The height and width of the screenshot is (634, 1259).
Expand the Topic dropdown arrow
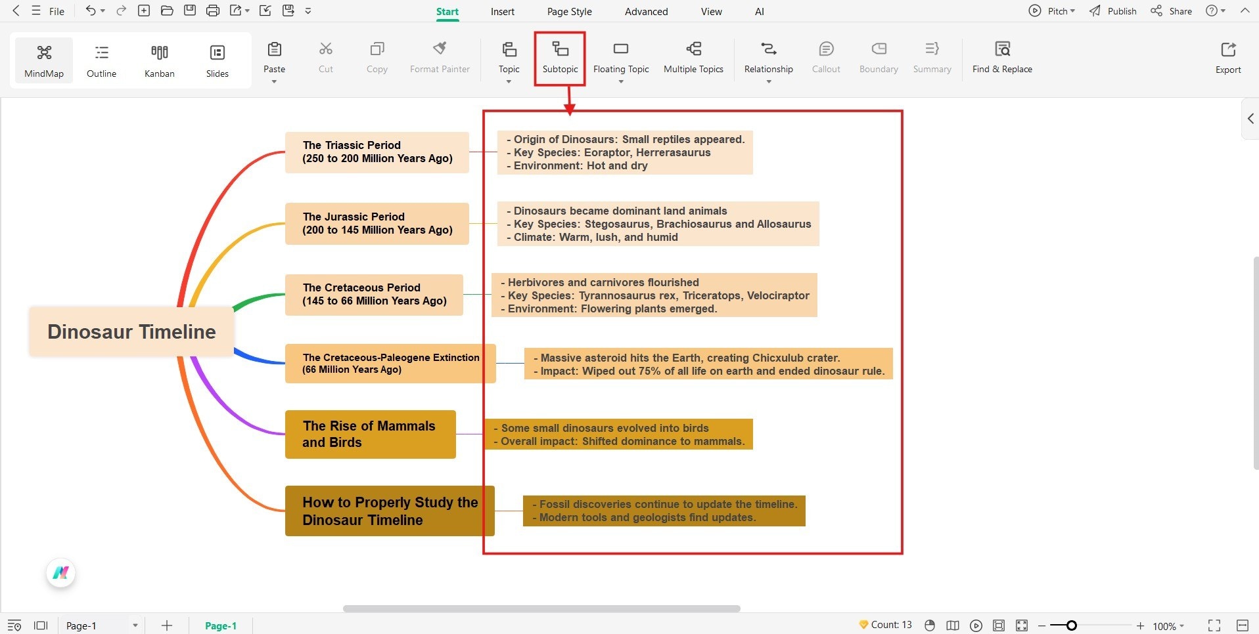click(x=509, y=81)
